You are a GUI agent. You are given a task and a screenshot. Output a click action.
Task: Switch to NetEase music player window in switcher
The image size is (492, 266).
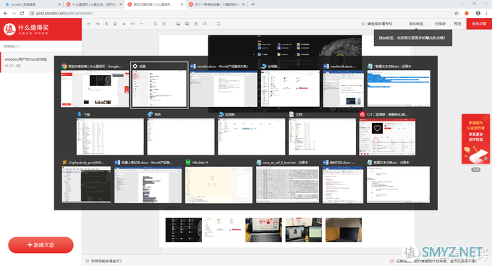click(388, 133)
